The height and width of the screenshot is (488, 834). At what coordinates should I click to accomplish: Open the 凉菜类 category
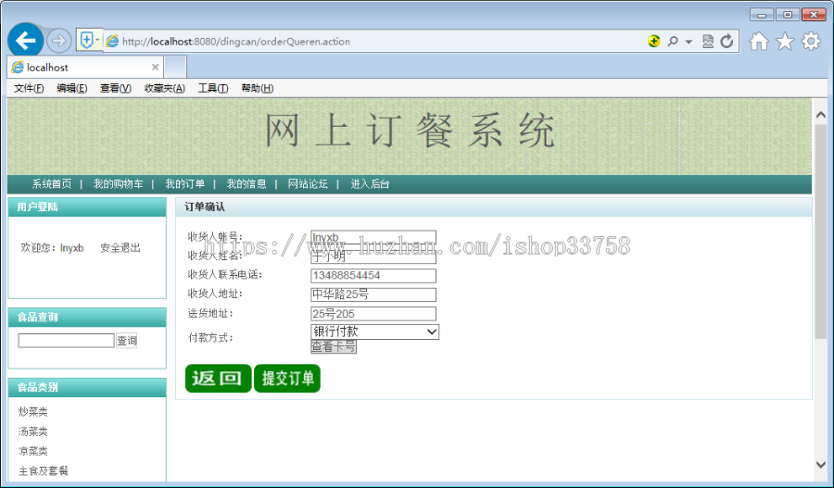point(33,451)
